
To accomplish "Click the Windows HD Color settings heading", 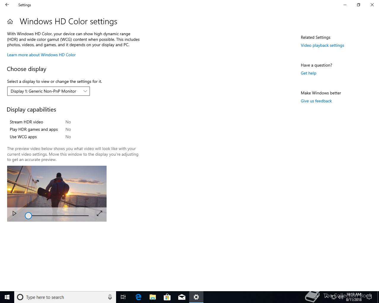I will 68,22.
